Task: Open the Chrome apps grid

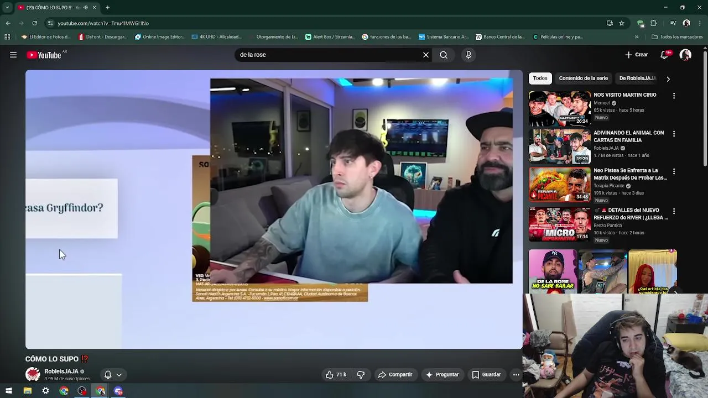Action: click(x=7, y=37)
